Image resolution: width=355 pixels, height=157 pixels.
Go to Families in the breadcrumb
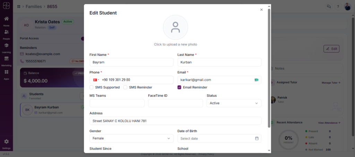(x=34, y=7)
